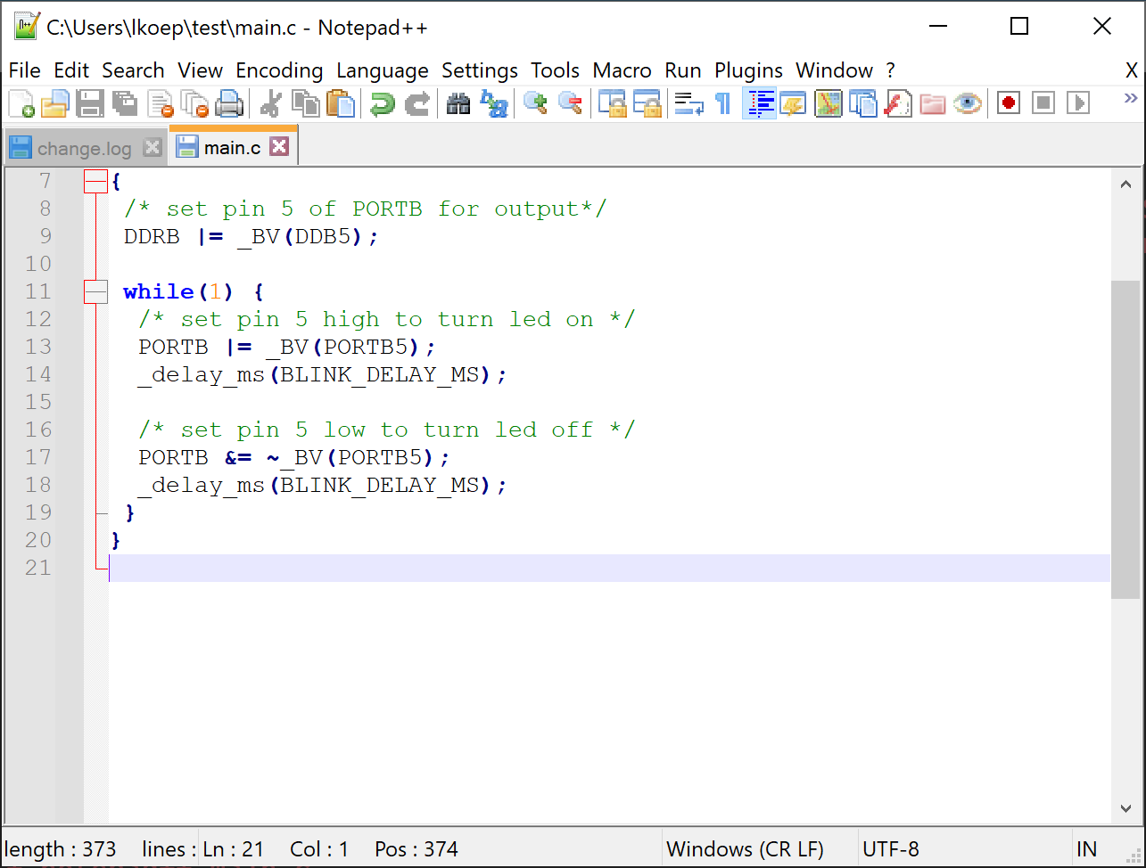Create a new file with the New icon
The height and width of the screenshot is (868, 1146).
pos(21,103)
